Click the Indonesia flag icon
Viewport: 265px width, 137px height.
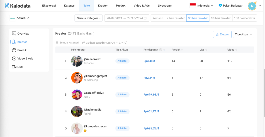point(193,6)
